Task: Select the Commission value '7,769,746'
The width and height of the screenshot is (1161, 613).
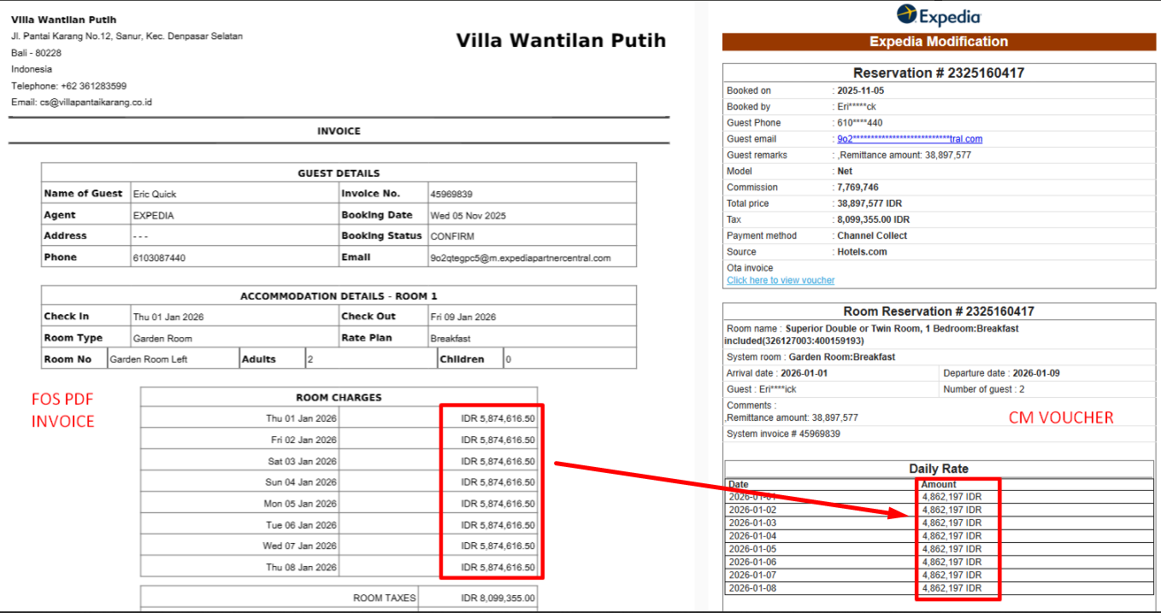Action: (857, 188)
